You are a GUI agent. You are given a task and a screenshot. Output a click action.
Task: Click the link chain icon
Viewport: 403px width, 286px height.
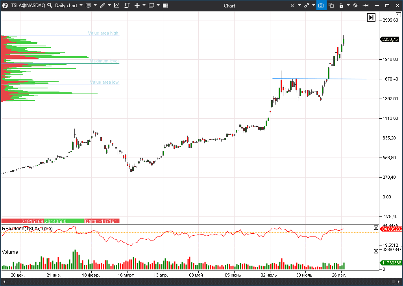(x=307, y=5)
